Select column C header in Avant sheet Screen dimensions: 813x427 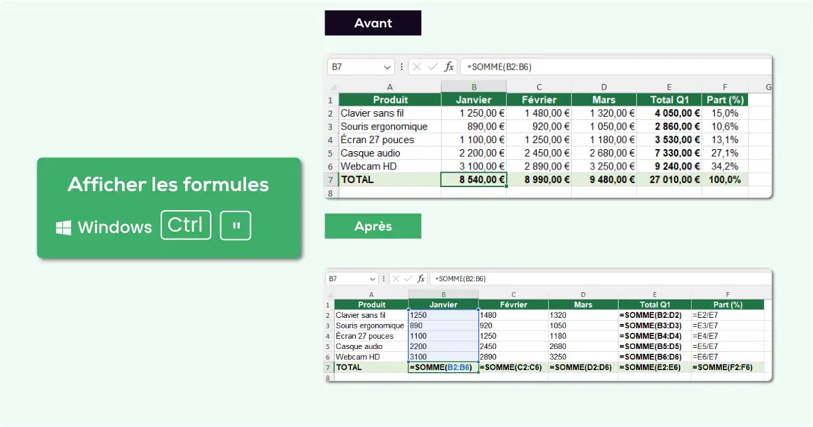[539, 87]
